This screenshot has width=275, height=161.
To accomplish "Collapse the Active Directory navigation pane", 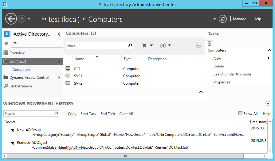I will [x=59, y=34].
